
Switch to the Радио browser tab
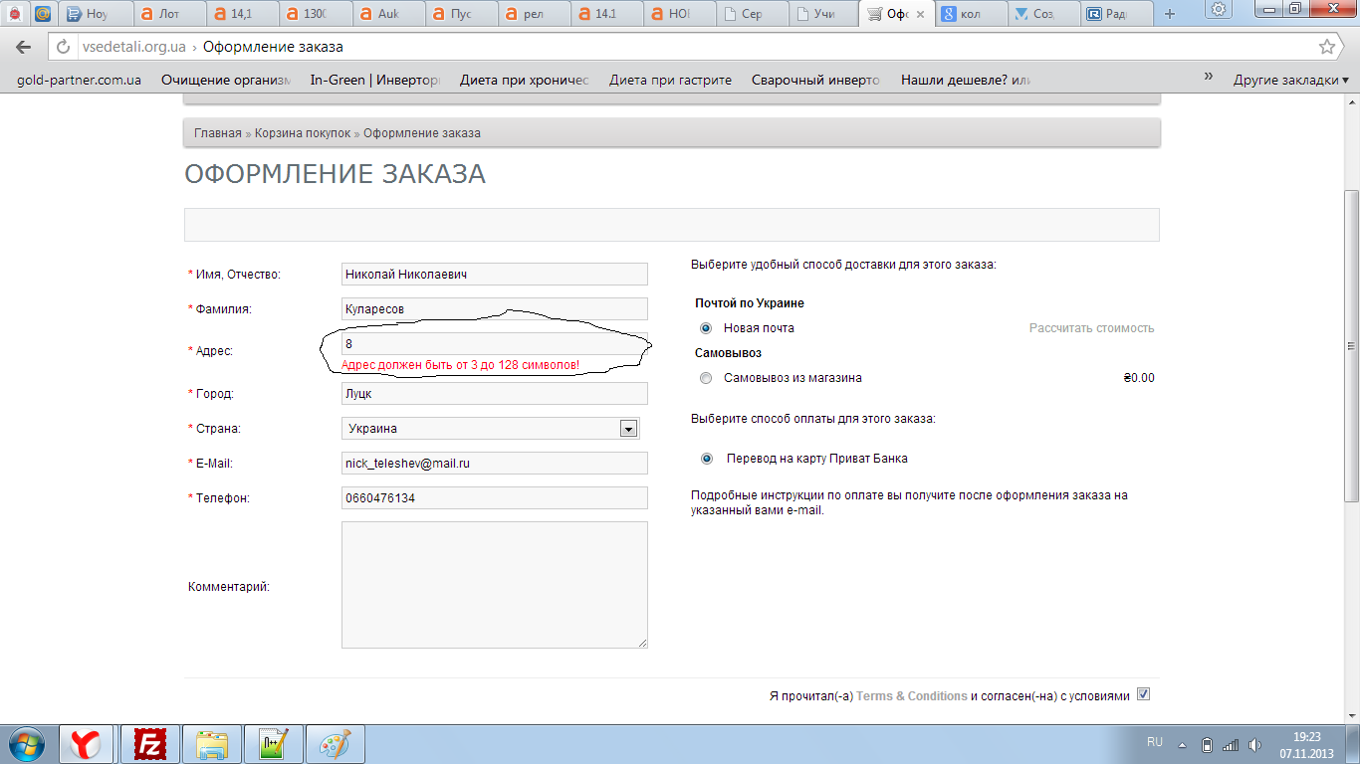click(1110, 14)
